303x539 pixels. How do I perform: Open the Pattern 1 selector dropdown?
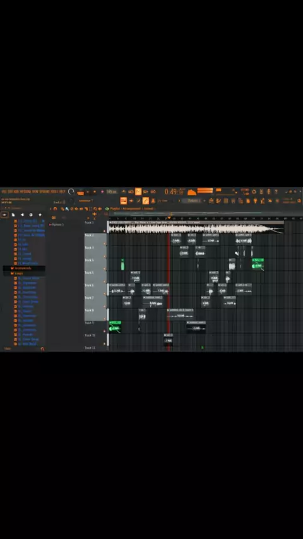coord(193,201)
